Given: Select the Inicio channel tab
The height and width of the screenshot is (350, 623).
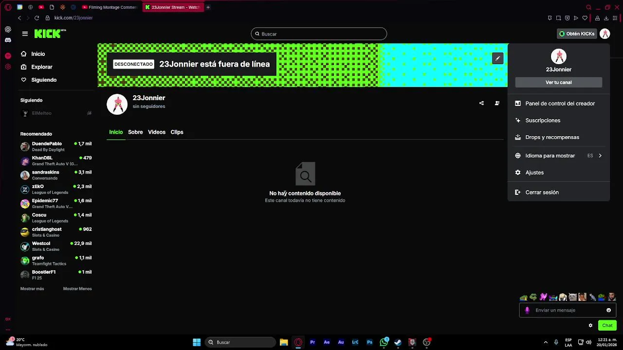Looking at the screenshot, I should [116, 132].
